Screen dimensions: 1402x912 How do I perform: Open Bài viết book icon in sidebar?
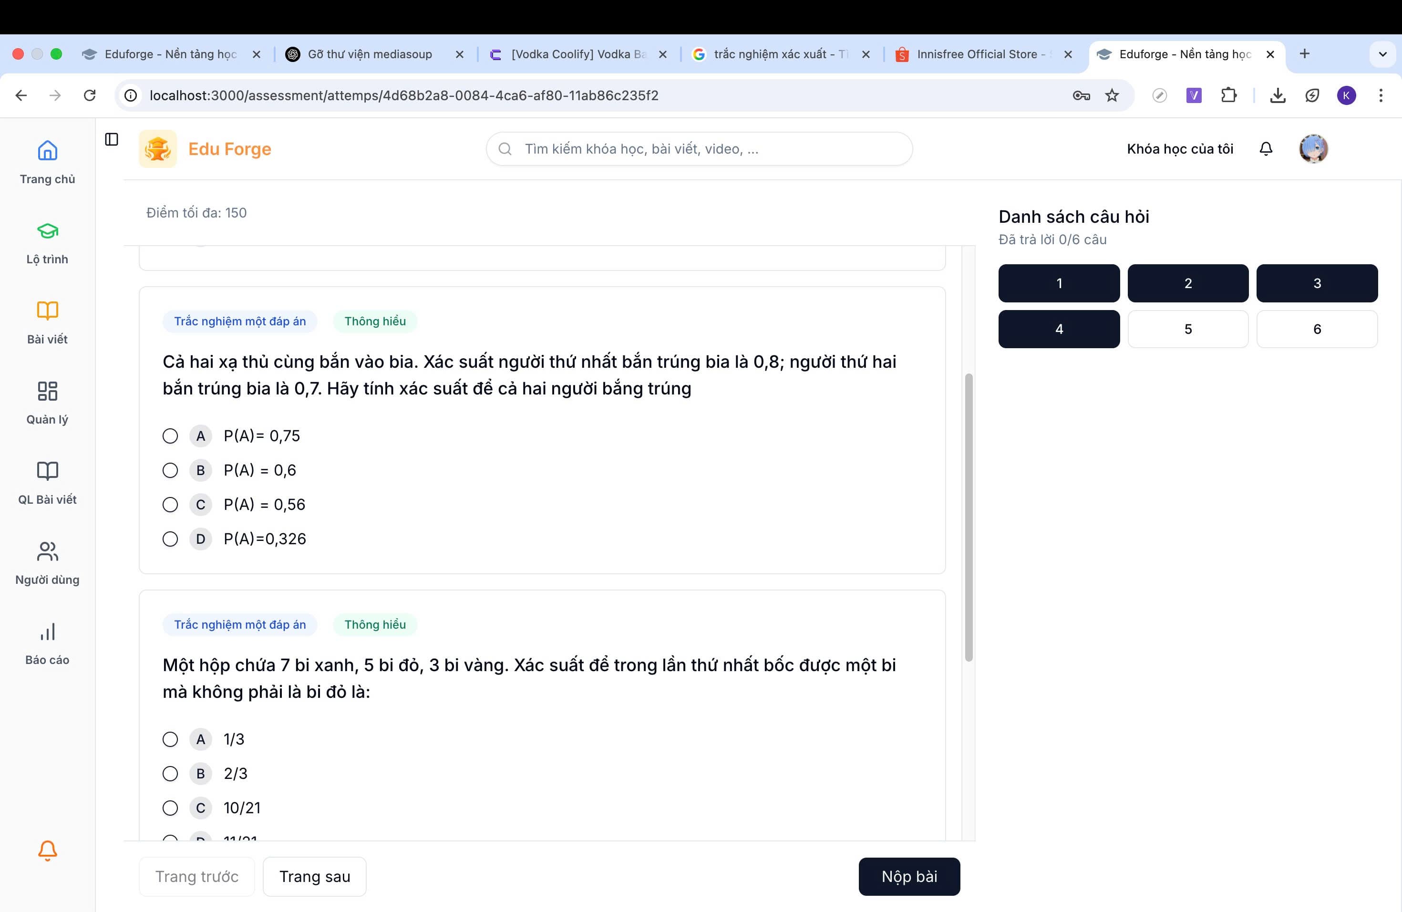[x=47, y=311]
